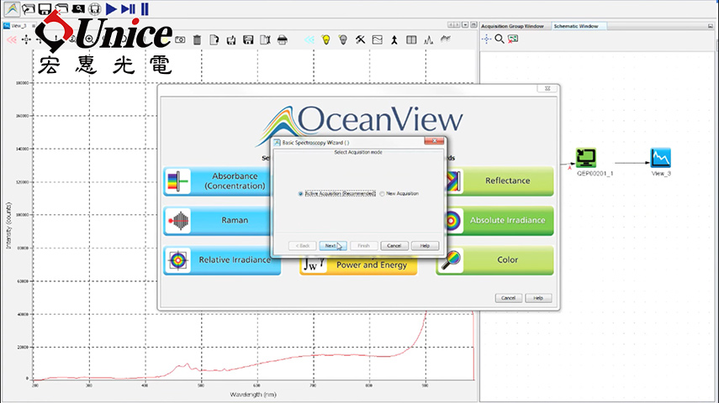Click the black figure icon on graph toolbar

pyautogui.click(x=394, y=39)
